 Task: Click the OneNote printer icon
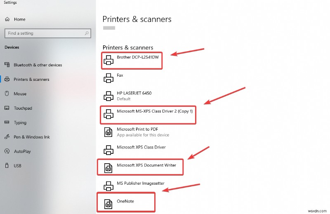(108, 204)
